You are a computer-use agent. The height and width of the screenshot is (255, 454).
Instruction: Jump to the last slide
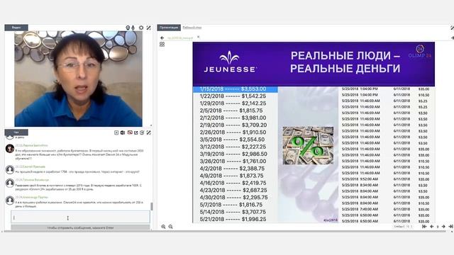[450, 227]
